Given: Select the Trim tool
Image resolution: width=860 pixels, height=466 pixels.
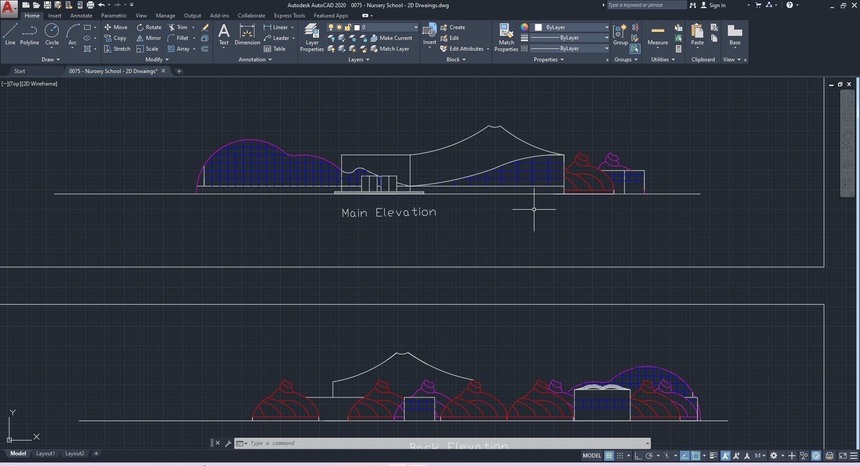Looking at the screenshot, I should (178, 27).
